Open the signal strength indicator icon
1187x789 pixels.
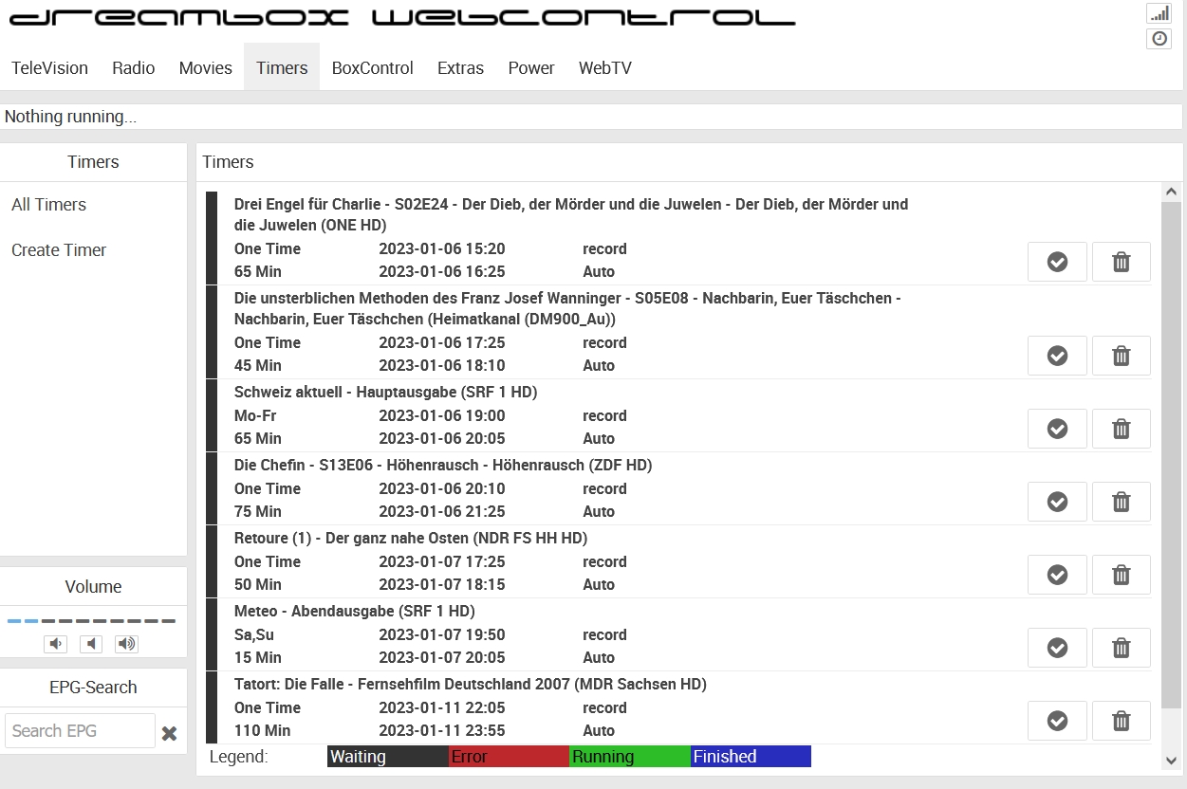[1159, 13]
